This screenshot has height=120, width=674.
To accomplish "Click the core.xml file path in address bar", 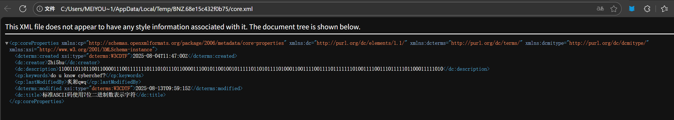I will point(157,9).
